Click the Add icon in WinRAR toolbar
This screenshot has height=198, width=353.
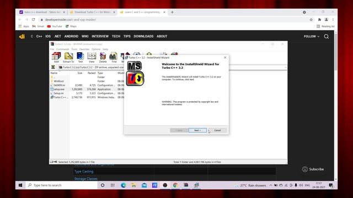[x=56, y=57]
